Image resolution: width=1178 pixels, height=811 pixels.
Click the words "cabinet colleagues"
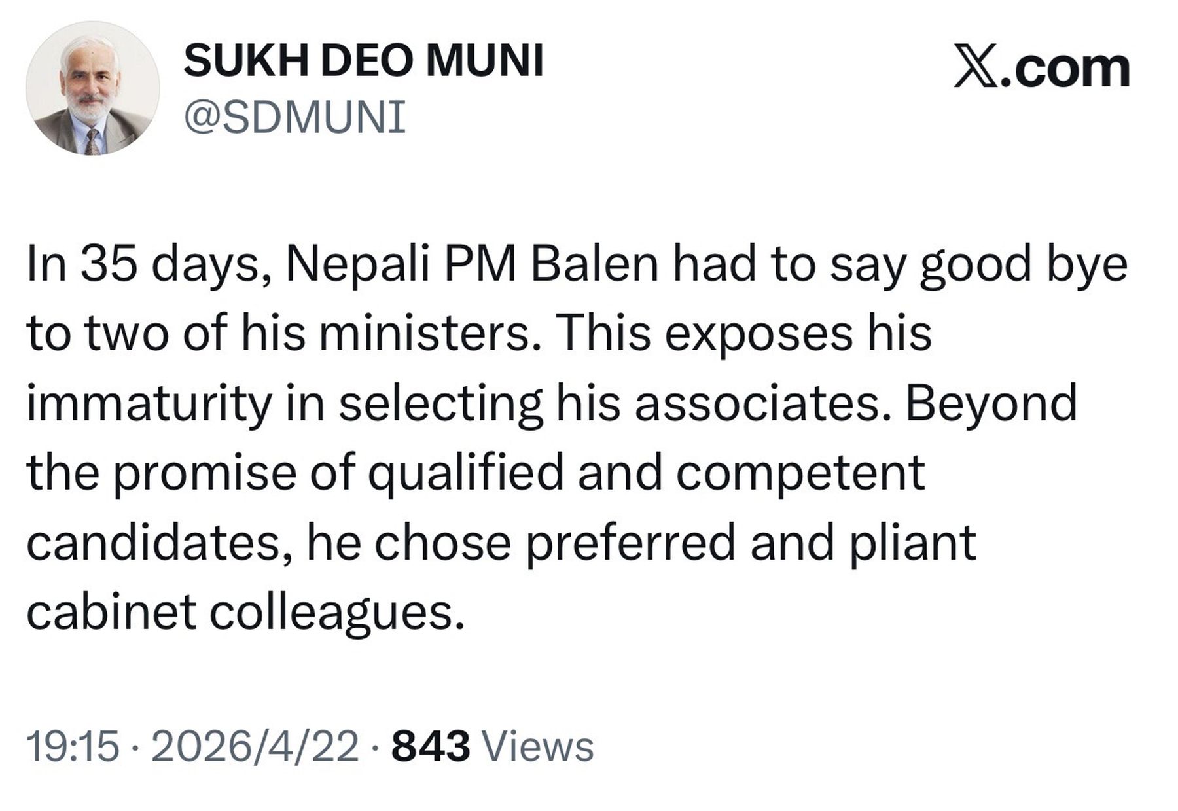[245, 613]
